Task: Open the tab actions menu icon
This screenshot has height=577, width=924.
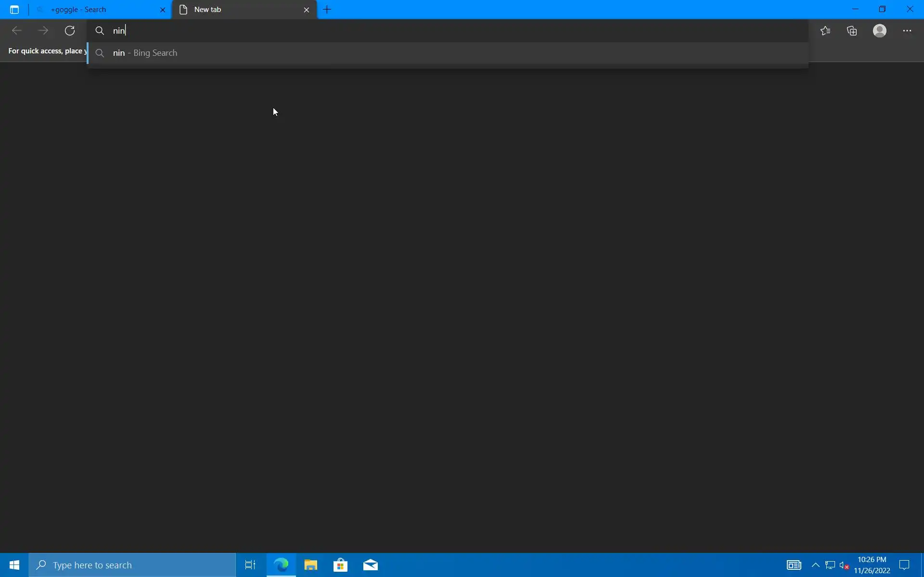Action: (x=14, y=10)
